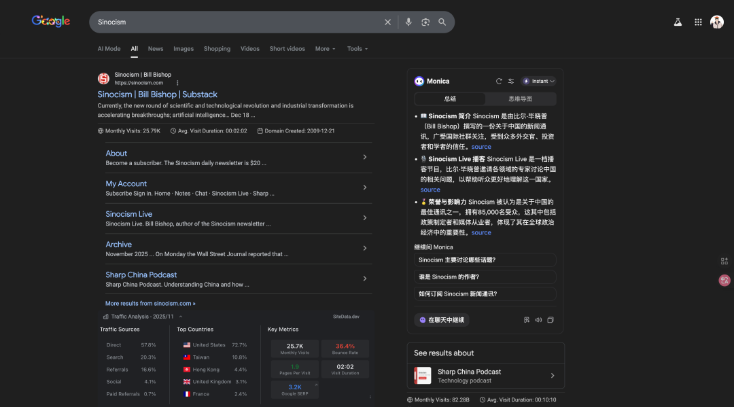The height and width of the screenshot is (407, 734).
Task: Open Search Labs flask icon
Action: tap(678, 22)
